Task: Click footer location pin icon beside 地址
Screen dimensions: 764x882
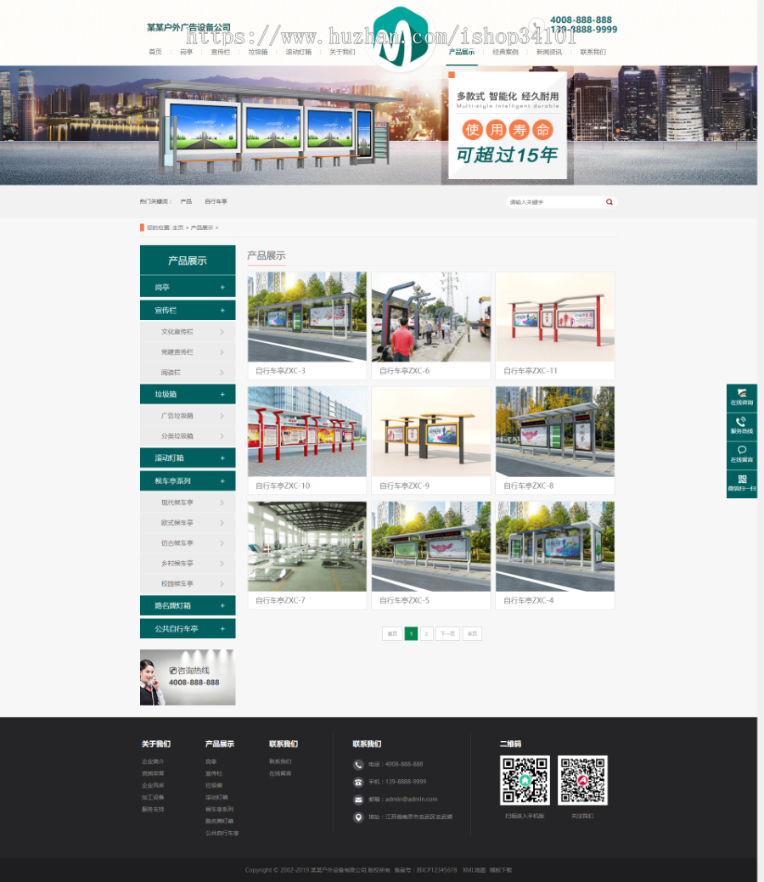Action: pos(358,817)
